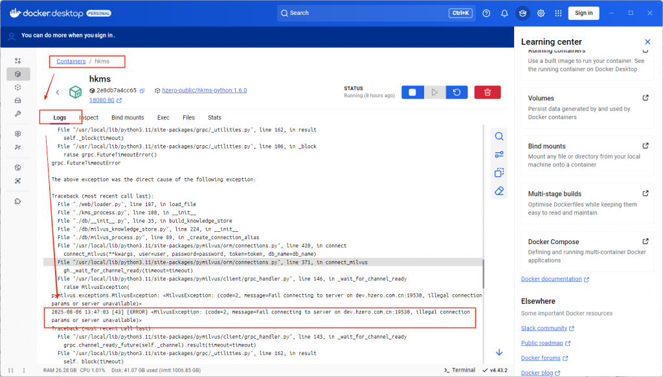Switch to the Inspect tab
The width and height of the screenshot is (663, 377).
89,118
